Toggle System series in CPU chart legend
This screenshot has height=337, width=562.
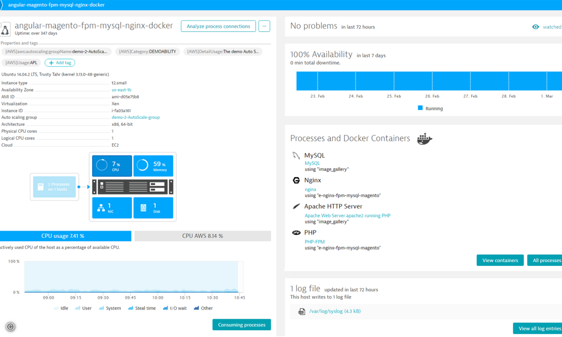coord(110,308)
